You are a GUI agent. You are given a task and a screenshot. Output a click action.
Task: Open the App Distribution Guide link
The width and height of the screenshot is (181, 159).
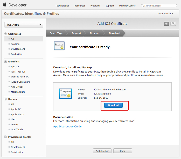pos(67,126)
